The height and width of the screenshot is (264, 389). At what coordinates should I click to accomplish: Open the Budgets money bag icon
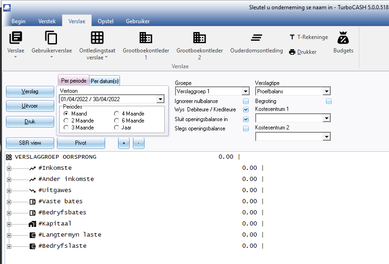coord(343,38)
